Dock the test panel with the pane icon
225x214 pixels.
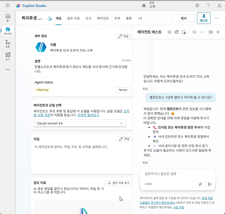211,32
